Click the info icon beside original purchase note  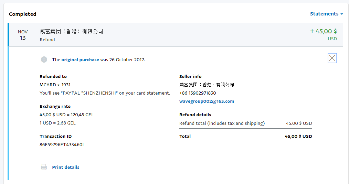pyautogui.click(x=44, y=59)
